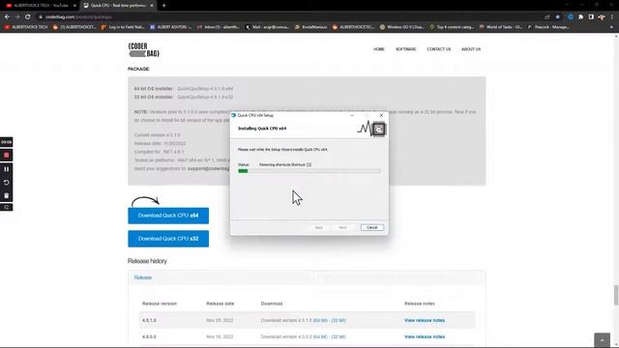Bookmark this page with the star icon
Viewport: 619px width, 348px height.
[557, 17]
